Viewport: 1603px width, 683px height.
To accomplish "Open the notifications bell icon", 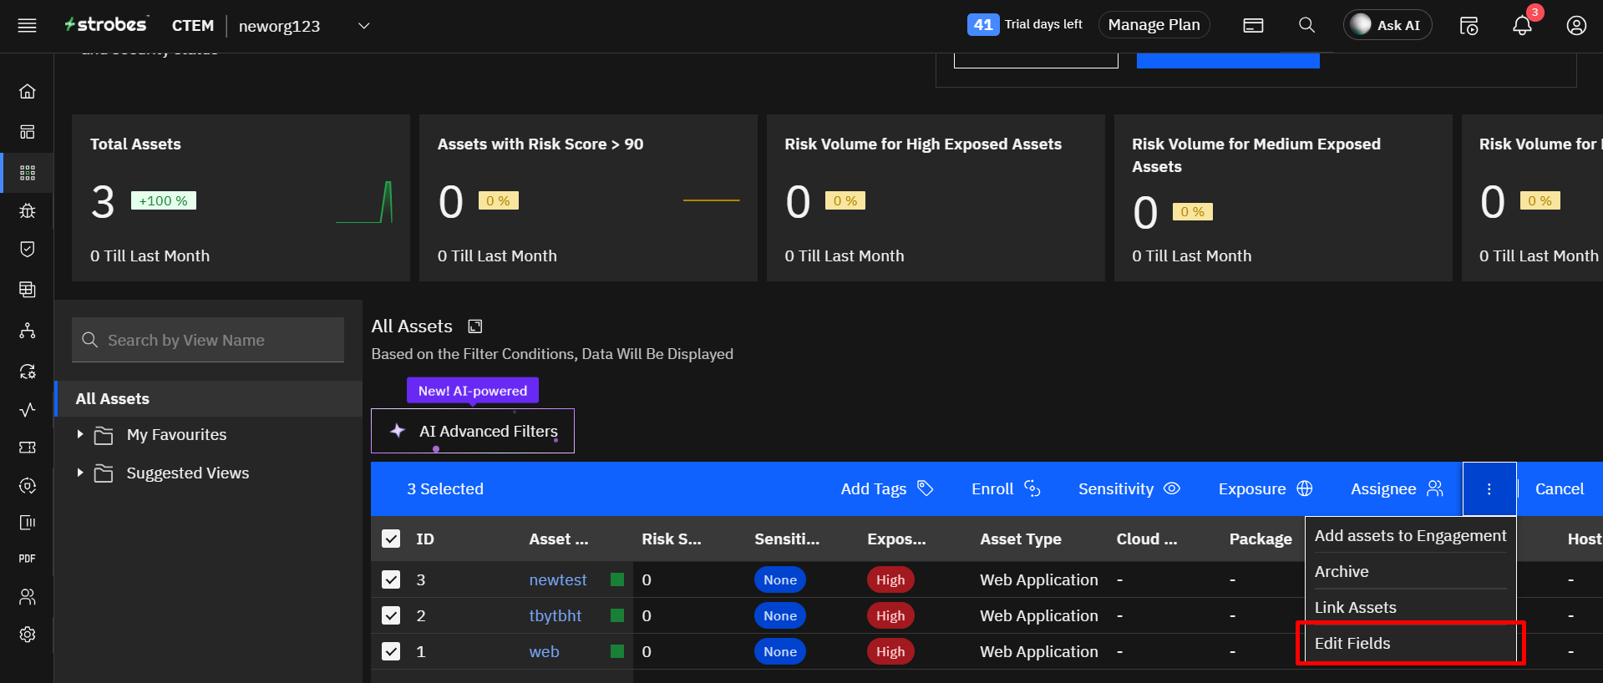I will point(1522,26).
